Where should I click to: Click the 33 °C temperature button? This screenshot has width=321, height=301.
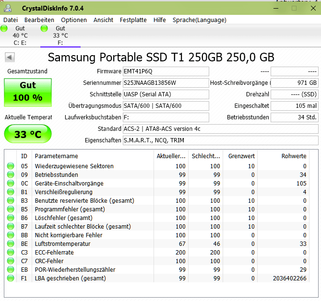click(28, 134)
